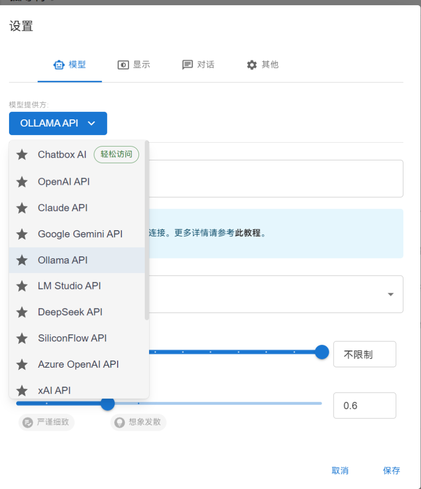Open the 对话 settings tab
Viewport: 421px width, 489px height.
pyautogui.click(x=198, y=64)
